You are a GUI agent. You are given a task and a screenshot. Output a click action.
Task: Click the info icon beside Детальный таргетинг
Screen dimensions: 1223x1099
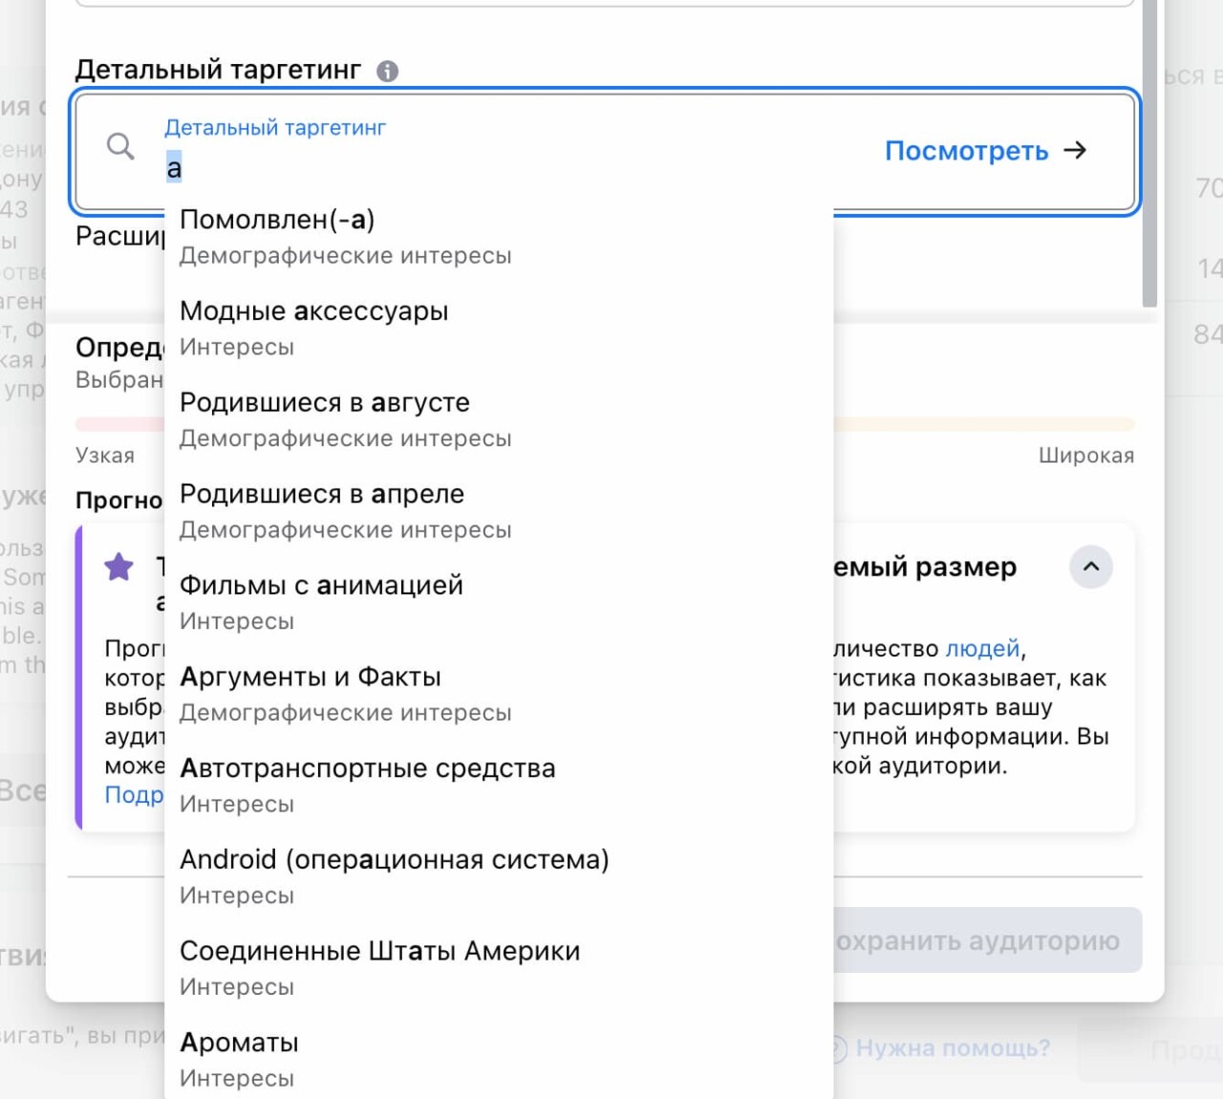point(389,68)
